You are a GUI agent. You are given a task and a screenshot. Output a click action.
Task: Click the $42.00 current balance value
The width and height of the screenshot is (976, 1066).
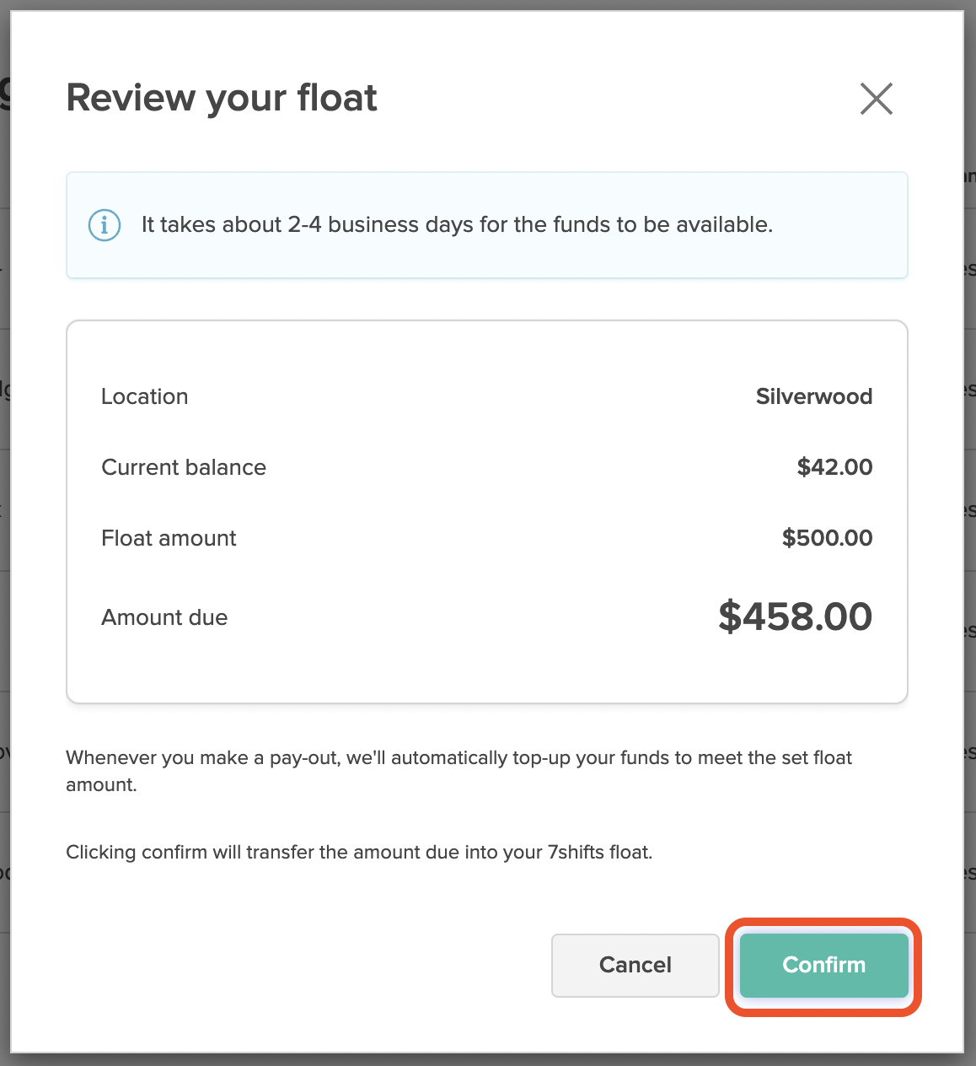(834, 467)
